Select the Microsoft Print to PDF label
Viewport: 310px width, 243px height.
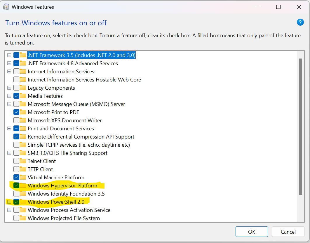(53, 112)
